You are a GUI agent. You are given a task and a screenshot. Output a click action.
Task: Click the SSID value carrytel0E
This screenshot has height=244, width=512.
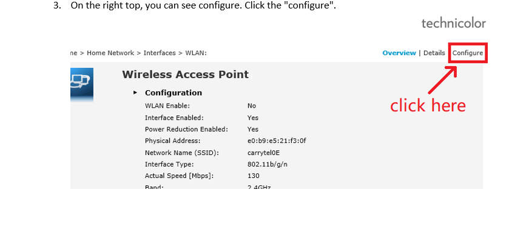264,153
